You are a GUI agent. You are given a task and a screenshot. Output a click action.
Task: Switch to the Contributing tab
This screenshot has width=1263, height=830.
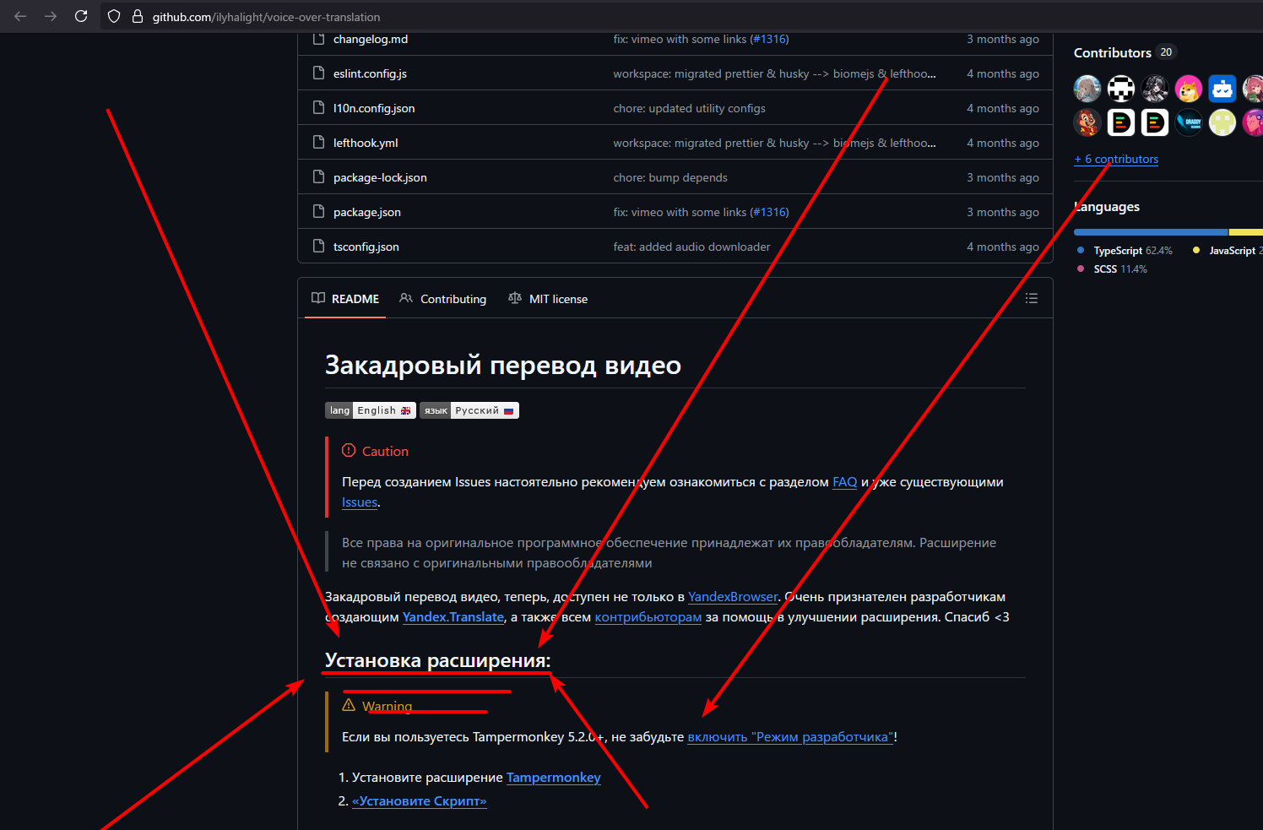click(x=443, y=299)
